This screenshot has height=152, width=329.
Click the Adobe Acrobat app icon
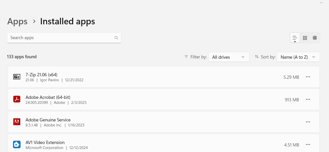[17, 100]
